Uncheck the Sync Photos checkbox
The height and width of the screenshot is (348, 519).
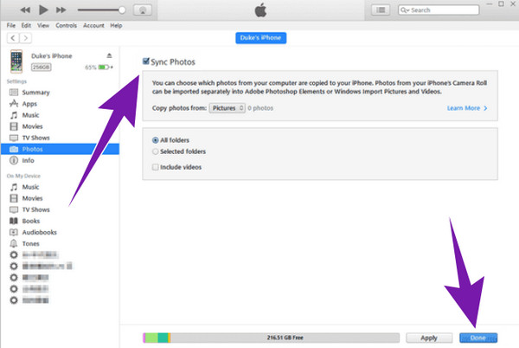tap(146, 61)
